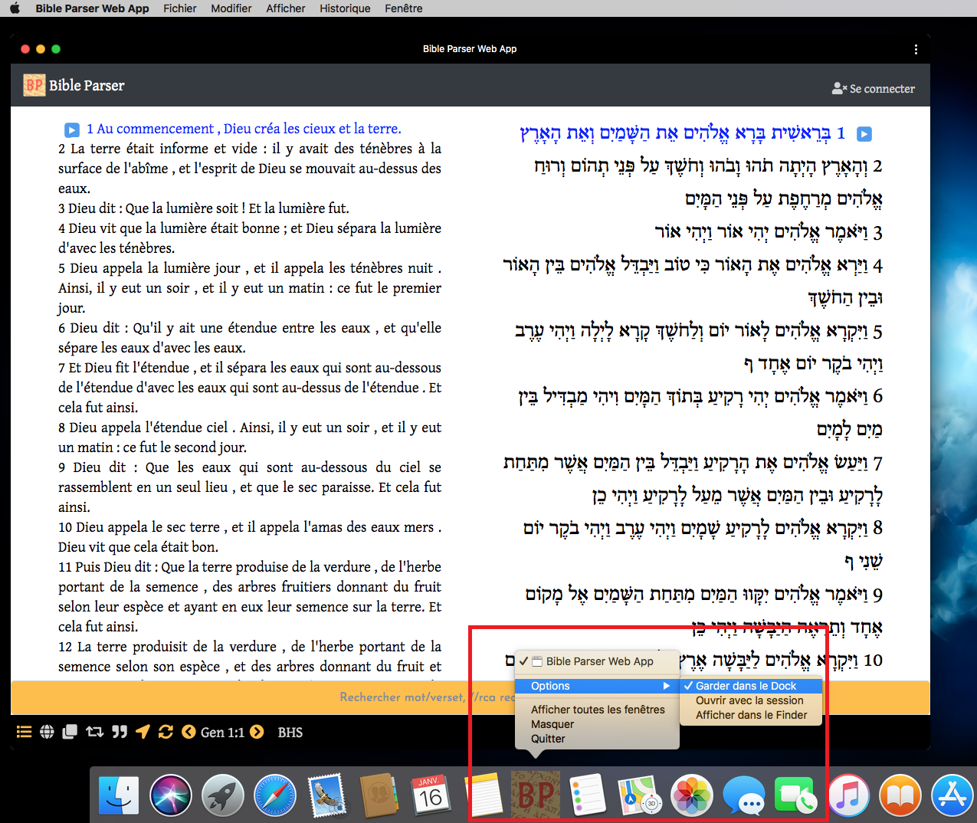Open the Historique menu in menu bar
Screen dimensions: 977x823
click(x=345, y=8)
